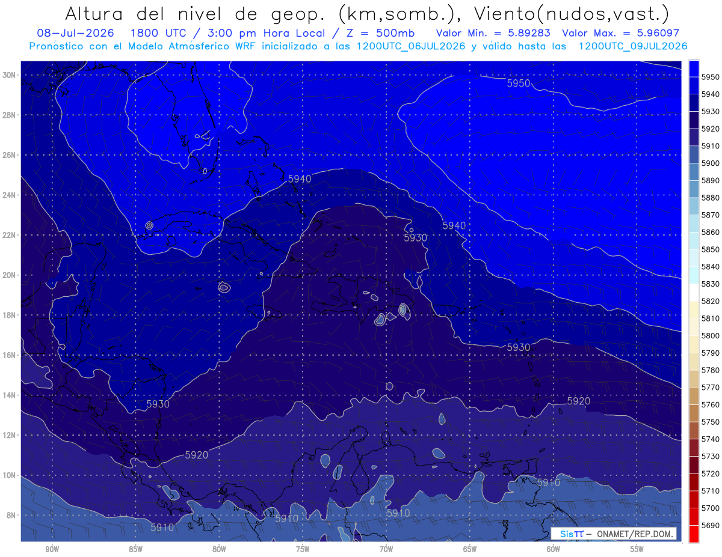
Task: Click the "70W" longitude axis label
Action: pos(386,550)
